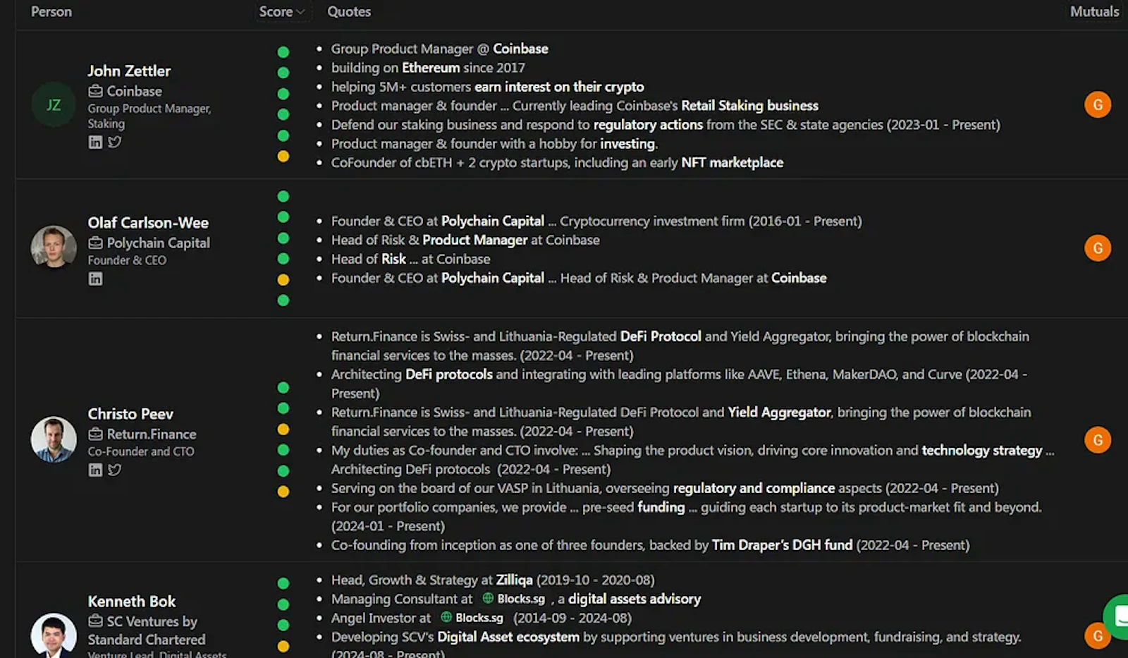Open Christo Peev's LinkedIn icon
Image resolution: width=1128 pixels, height=658 pixels.
pos(95,470)
